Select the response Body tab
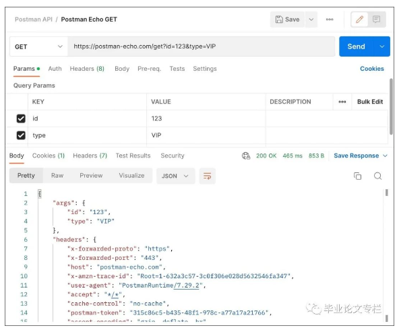Screen dimensions: 399x332 (17, 156)
